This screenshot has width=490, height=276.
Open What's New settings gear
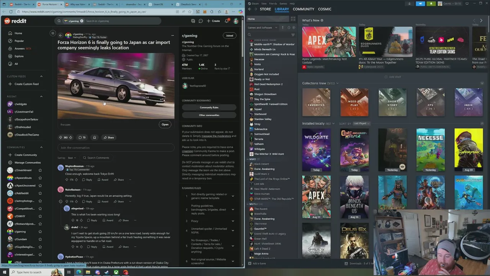[322, 20]
